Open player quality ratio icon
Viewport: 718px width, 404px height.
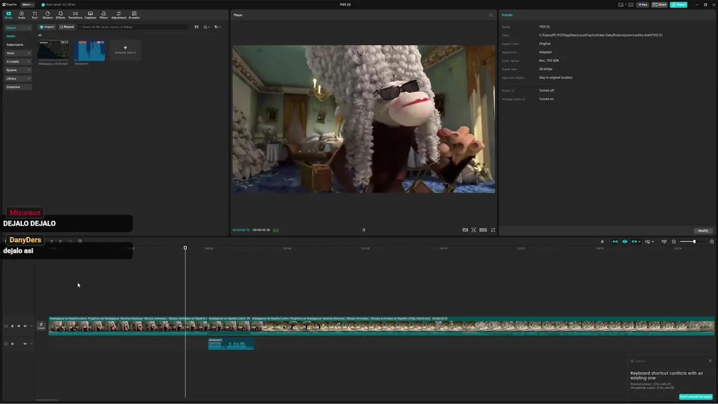tap(465, 230)
